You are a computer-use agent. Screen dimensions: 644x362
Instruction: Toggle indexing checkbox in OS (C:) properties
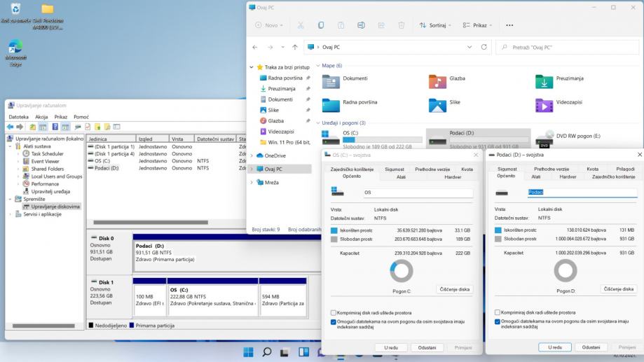(x=334, y=321)
